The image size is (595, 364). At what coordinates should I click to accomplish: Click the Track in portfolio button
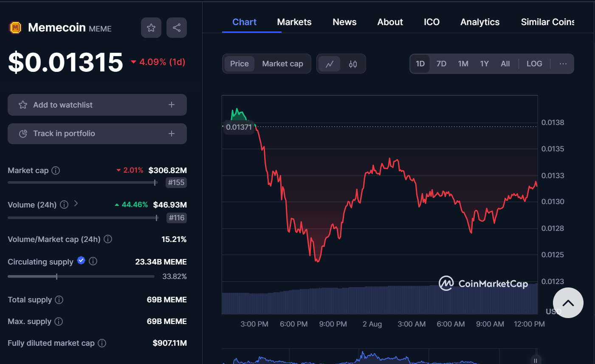[97, 134]
